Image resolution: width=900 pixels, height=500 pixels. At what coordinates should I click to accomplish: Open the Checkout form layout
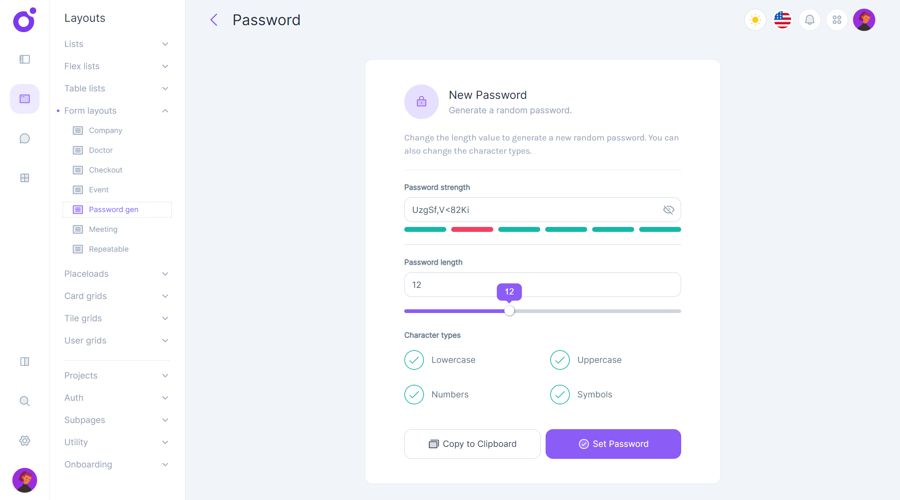coord(105,170)
